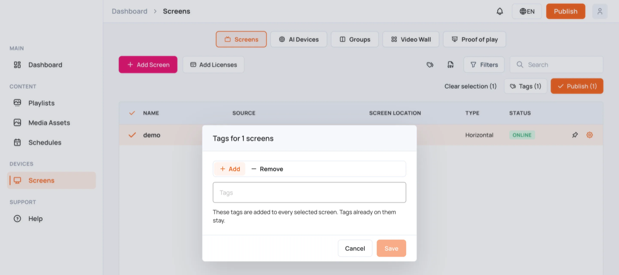619x275 pixels.
Task: Switch to the Groups tab
Action: pyautogui.click(x=355, y=39)
